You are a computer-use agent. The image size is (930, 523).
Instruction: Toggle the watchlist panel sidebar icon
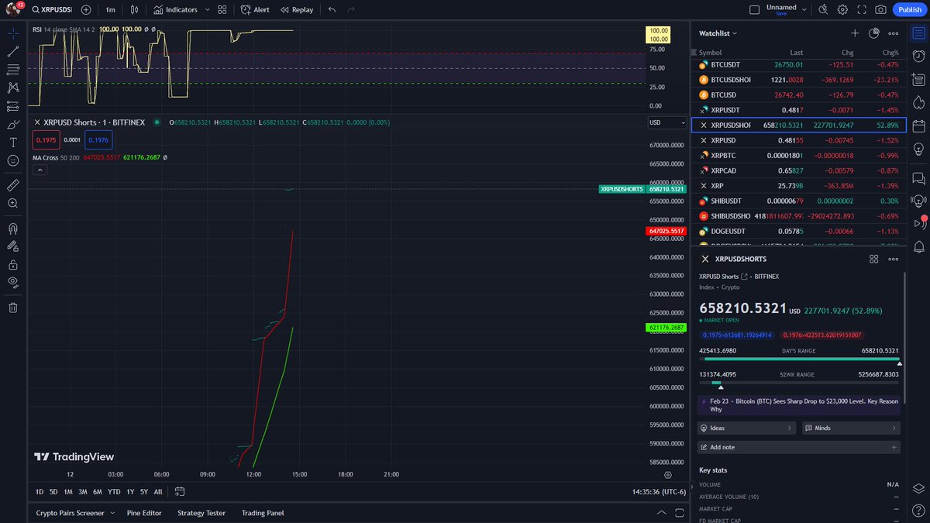pyautogui.click(x=918, y=33)
